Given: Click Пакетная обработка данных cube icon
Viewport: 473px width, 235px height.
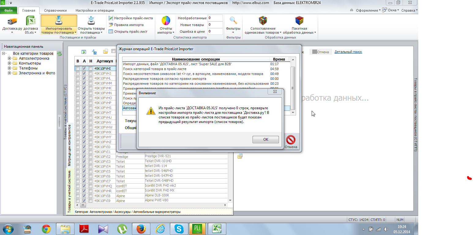Looking at the screenshot, I should pos(299,21).
